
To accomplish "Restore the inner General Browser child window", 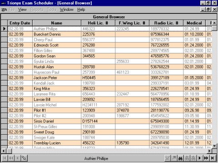I will click(x=208, y=10).
